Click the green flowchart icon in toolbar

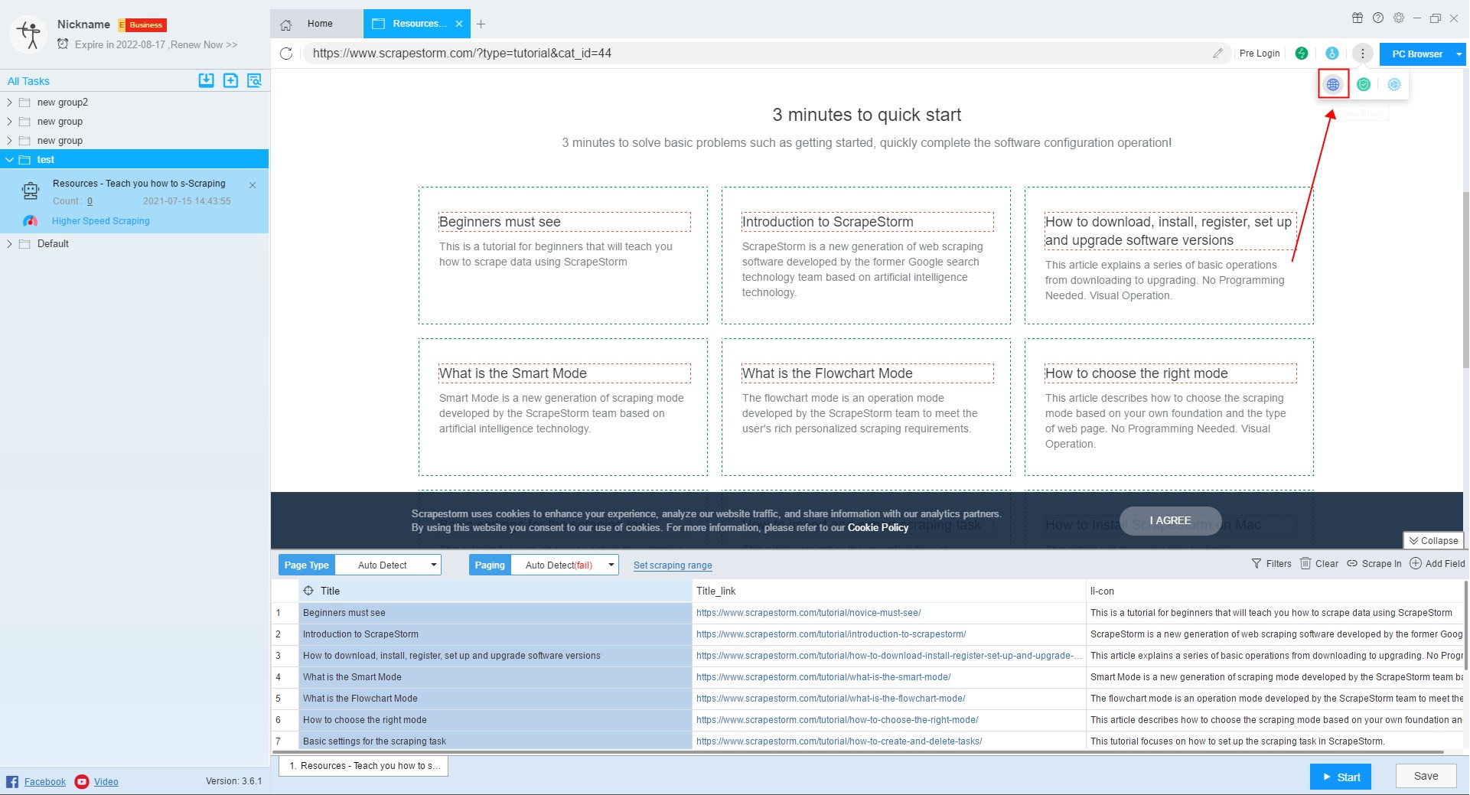click(1302, 54)
